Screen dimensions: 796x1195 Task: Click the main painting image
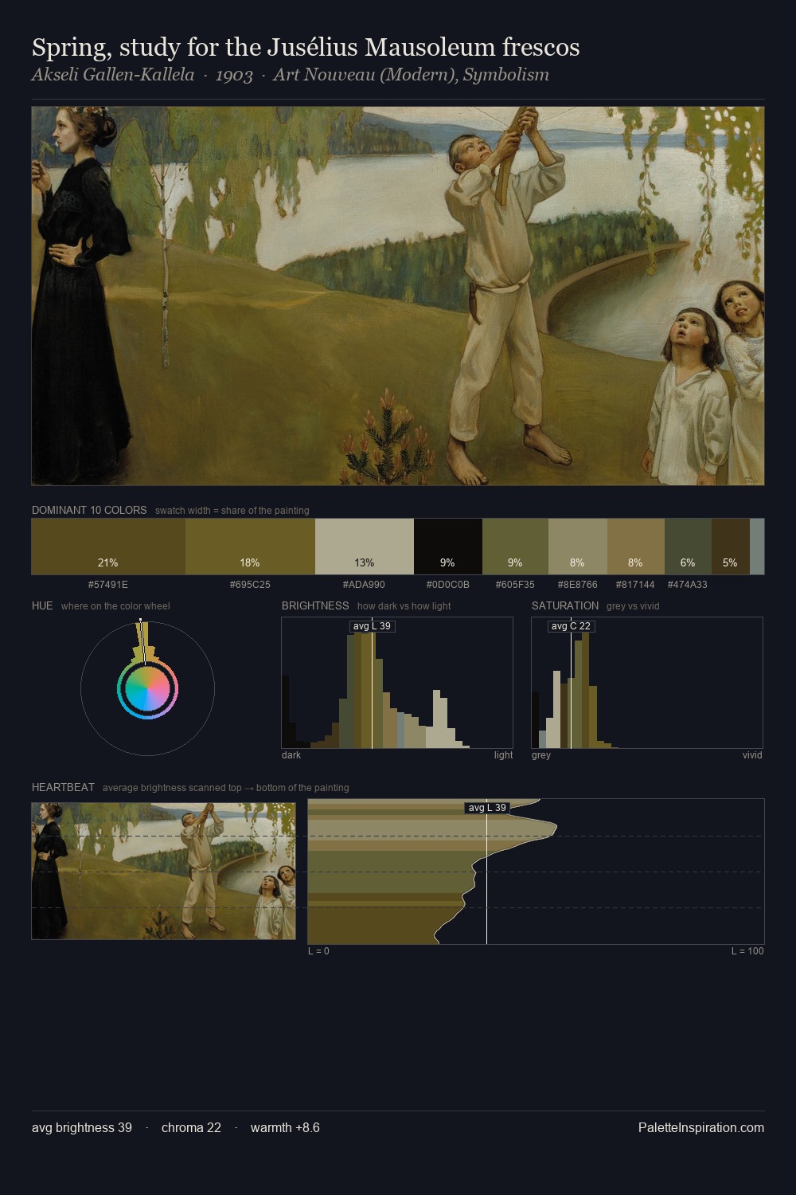pyautogui.click(x=398, y=296)
